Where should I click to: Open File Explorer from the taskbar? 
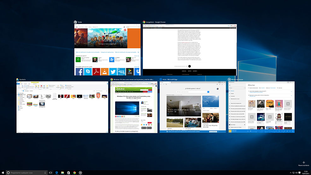(62, 172)
